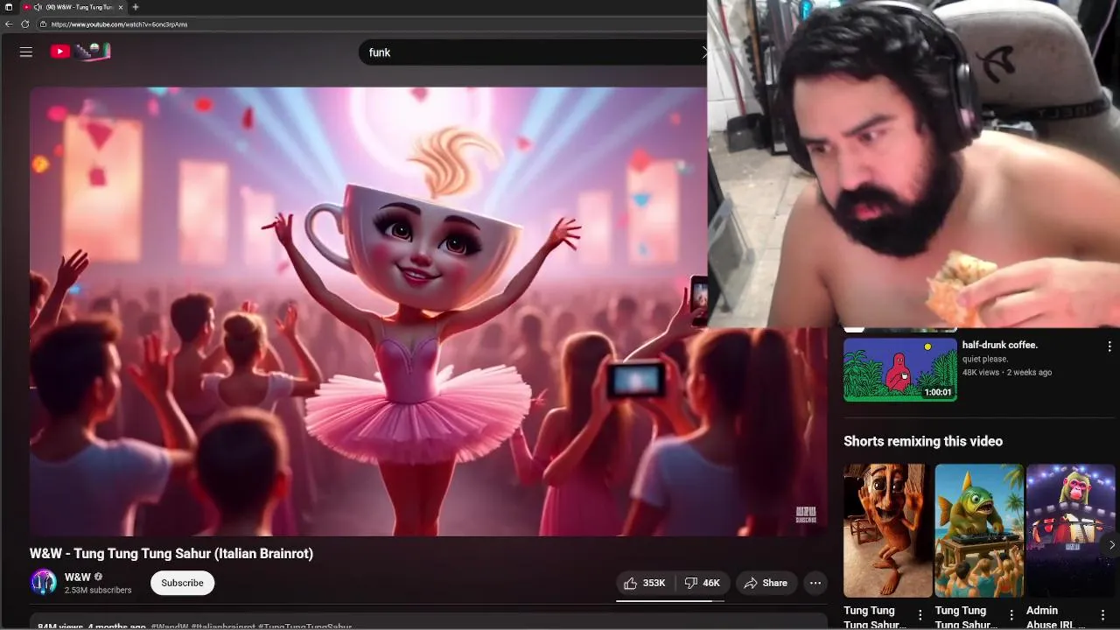1120x630 pixels.
Task: Open options for first Tung Tung short
Action: click(920, 615)
